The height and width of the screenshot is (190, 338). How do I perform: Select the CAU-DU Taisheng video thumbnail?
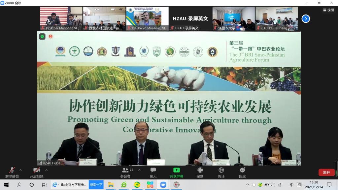(x=277, y=19)
